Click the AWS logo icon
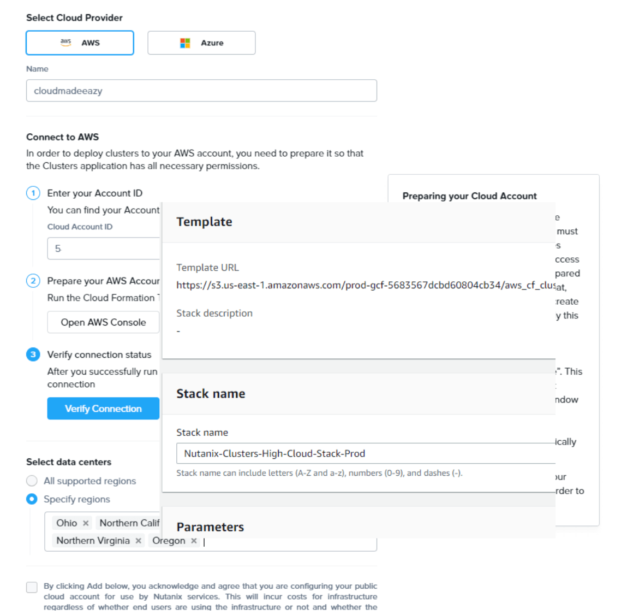 coord(66,42)
